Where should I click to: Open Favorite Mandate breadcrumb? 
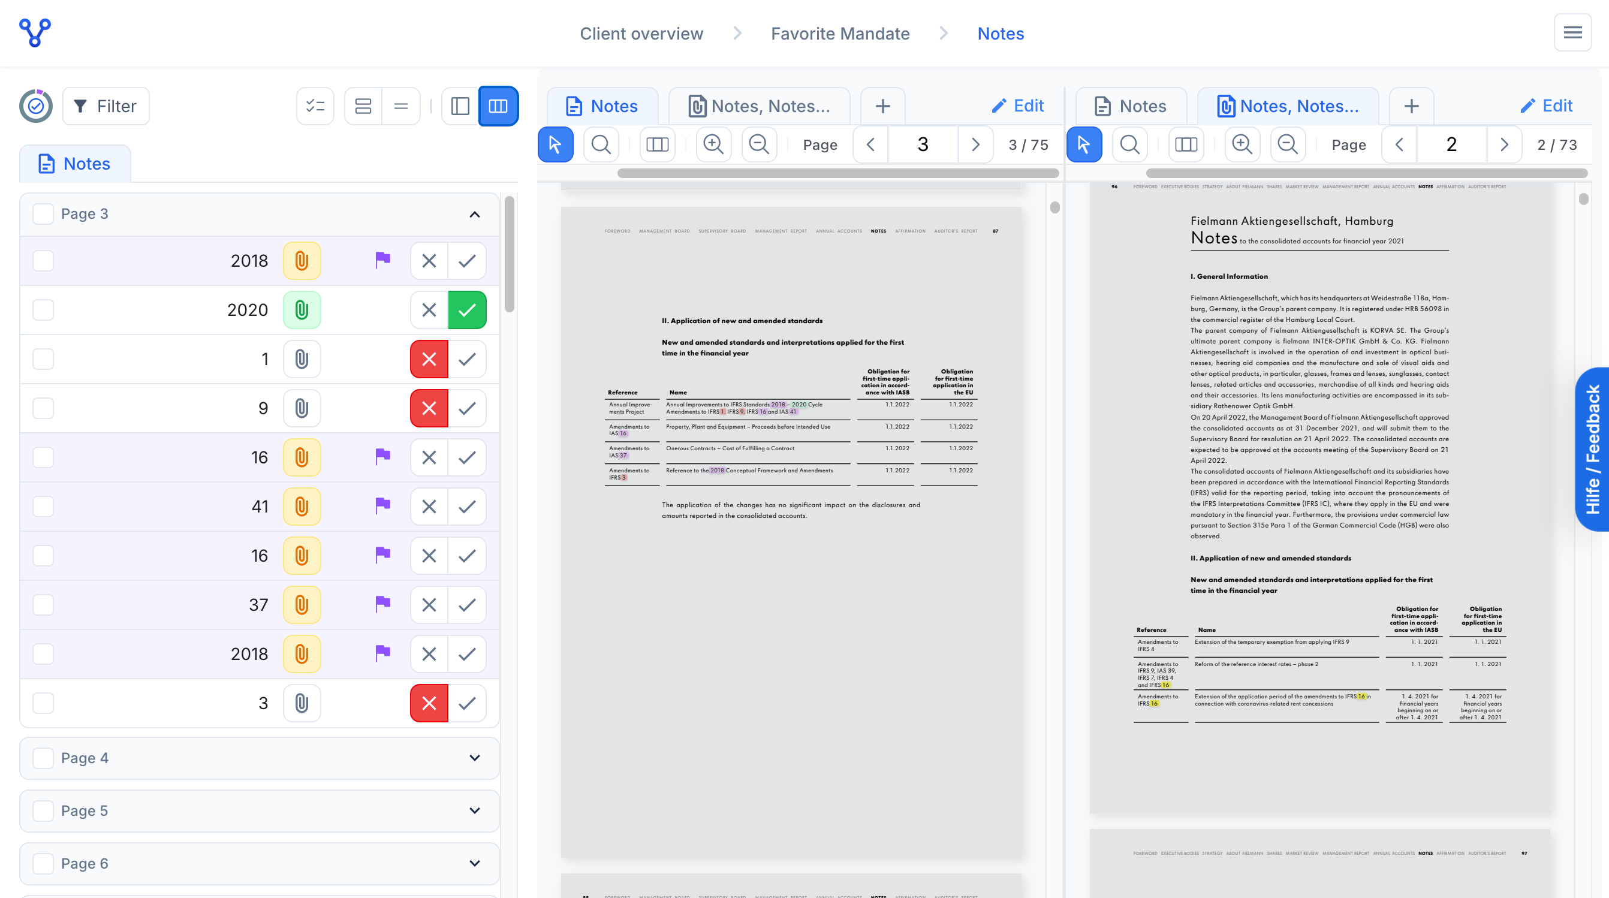[x=840, y=34]
